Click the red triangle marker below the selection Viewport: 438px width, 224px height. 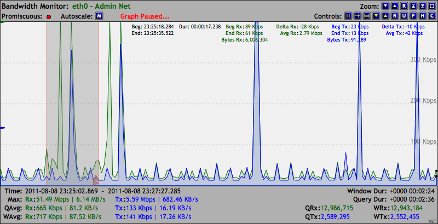pyautogui.click(x=95, y=180)
